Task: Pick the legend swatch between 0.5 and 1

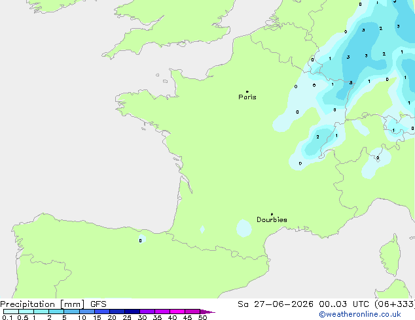Action: 26,312
